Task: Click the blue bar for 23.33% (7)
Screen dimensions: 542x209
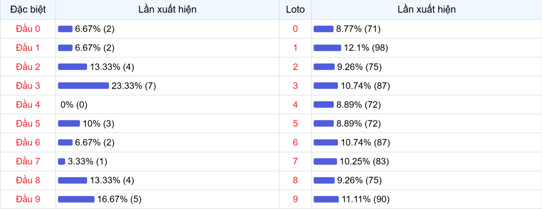Action: 84,86
